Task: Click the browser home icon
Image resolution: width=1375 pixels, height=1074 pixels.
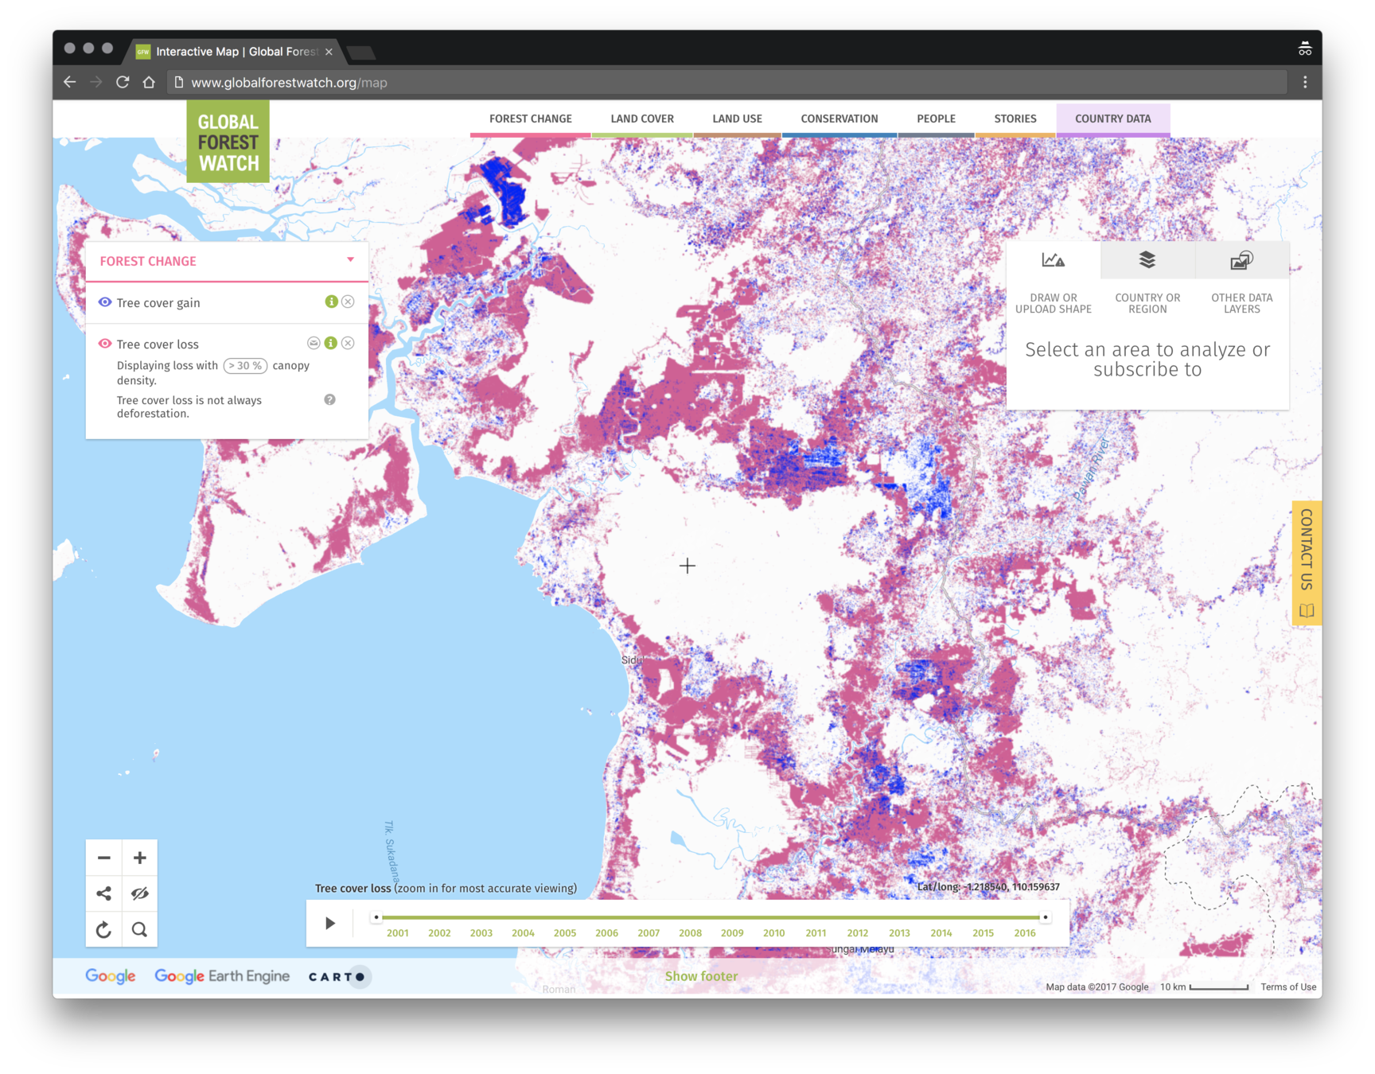Action: coord(149,82)
